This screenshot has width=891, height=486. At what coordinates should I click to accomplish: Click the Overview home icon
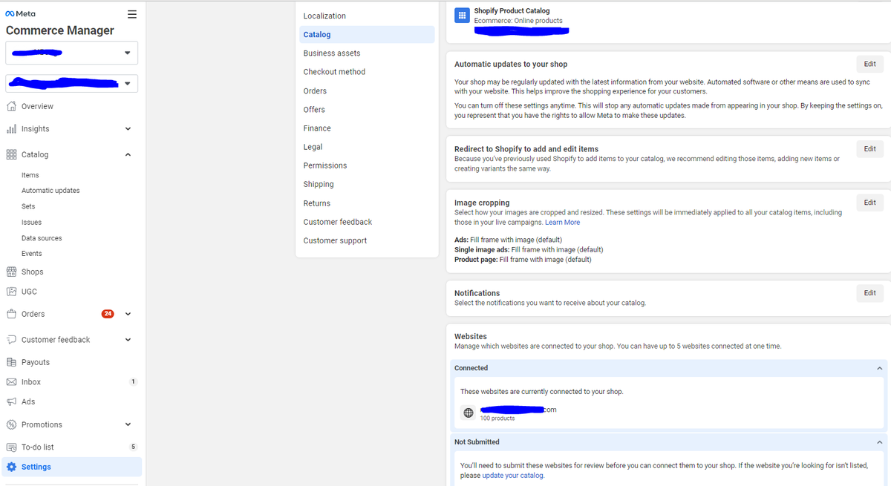pyautogui.click(x=11, y=106)
